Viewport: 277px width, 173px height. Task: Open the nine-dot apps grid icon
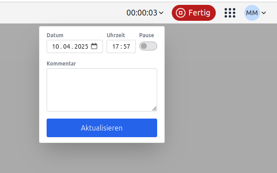click(230, 13)
